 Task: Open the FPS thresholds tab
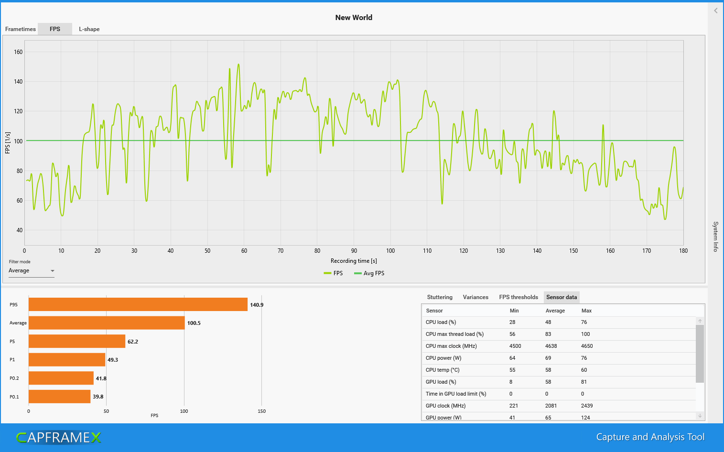[519, 297]
